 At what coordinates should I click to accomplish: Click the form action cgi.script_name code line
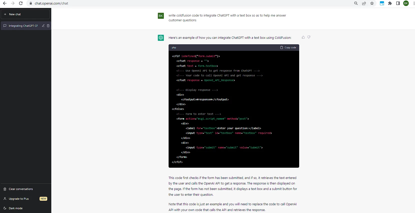[x=213, y=119]
